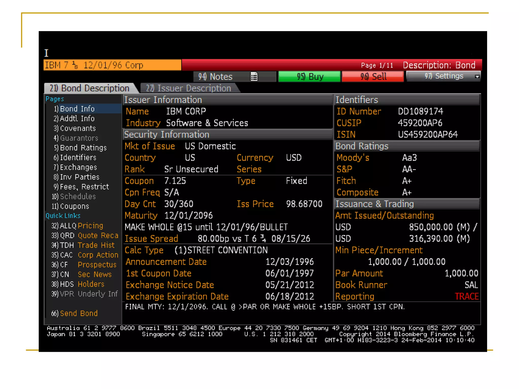This screenshot has height=389, width=519.
Task: Click the Notes document icon
Action: (254, 76)
